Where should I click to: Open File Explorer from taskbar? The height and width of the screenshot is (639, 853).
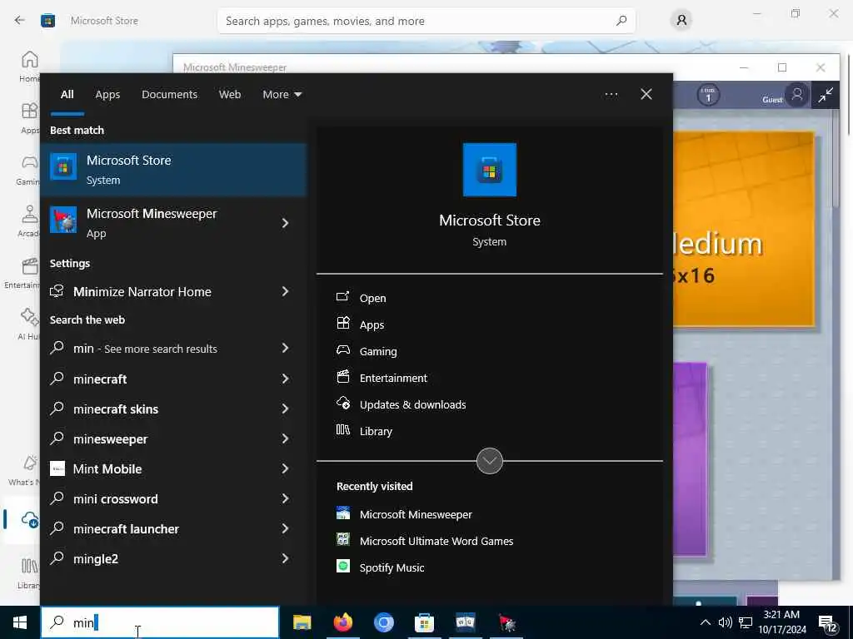[302, 622]
